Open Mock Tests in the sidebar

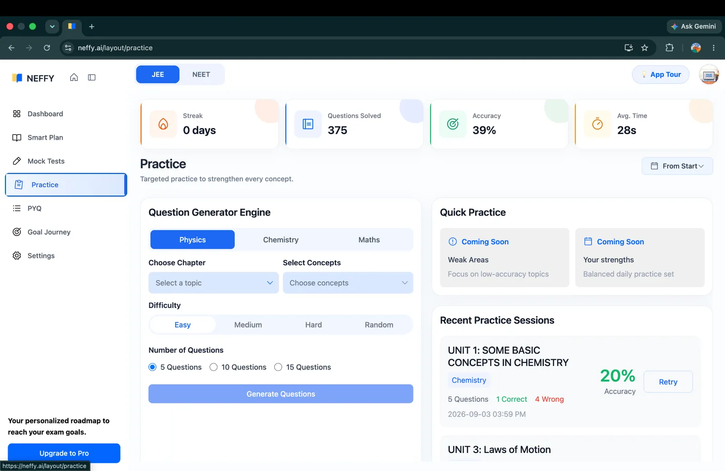(x=66, y=161)
